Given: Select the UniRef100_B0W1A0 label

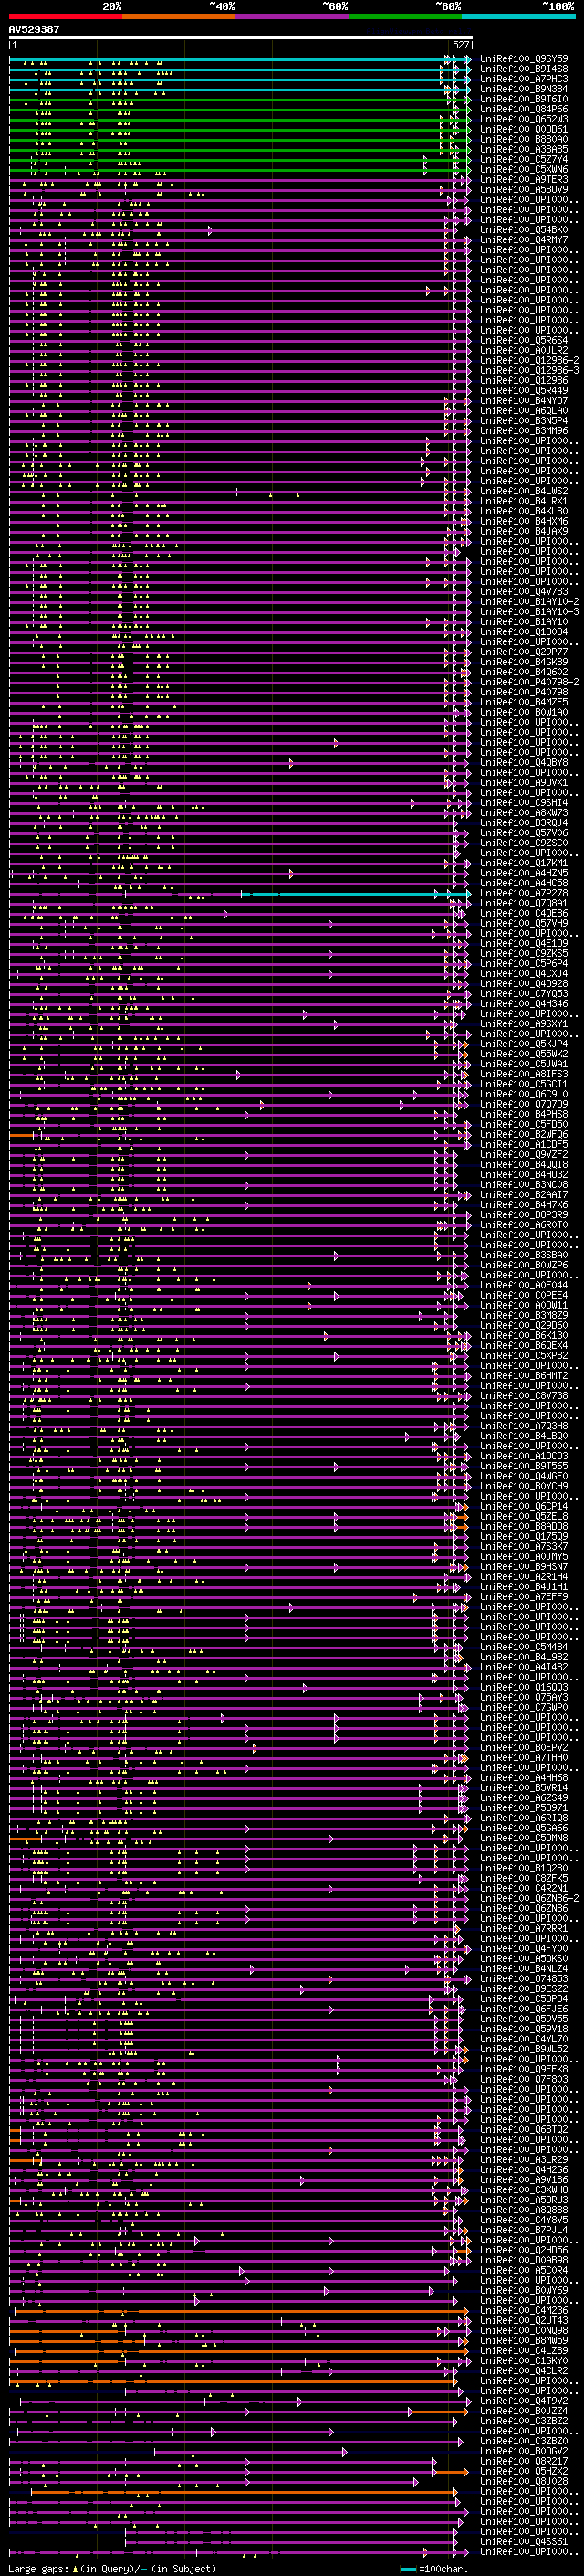Looking at the screenshot, I should [x=524, y=712].
